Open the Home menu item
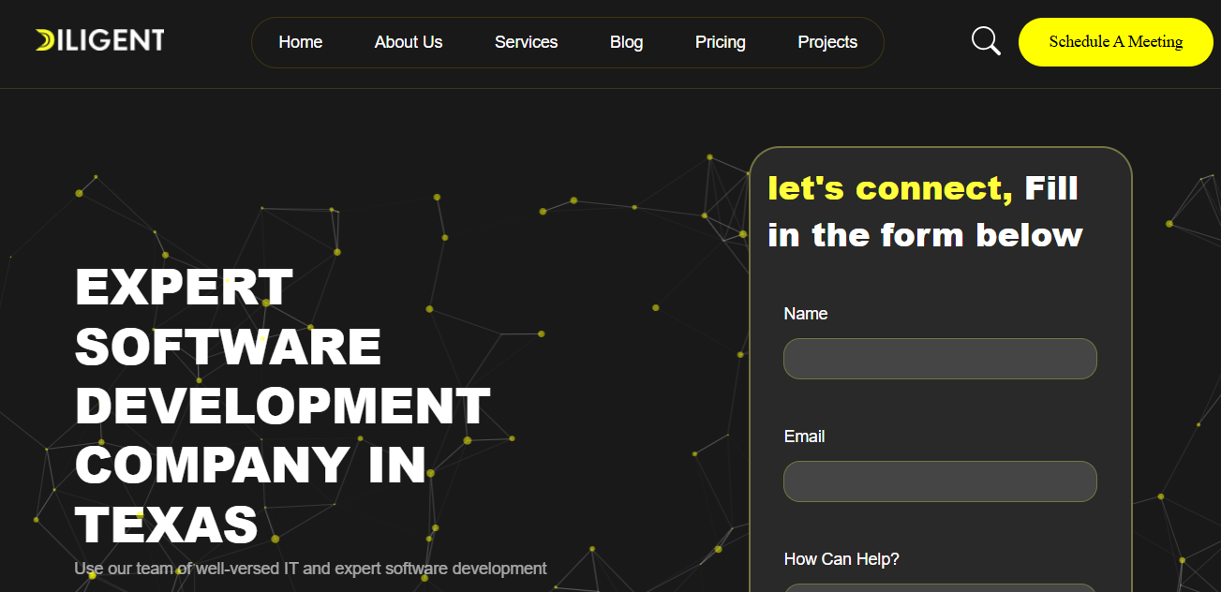The image size is (1221, 592). [x=300, y=41]
